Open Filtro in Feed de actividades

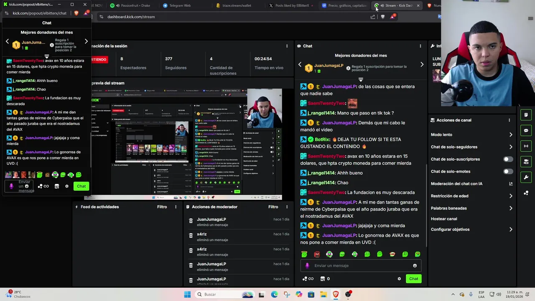[162, 207]
